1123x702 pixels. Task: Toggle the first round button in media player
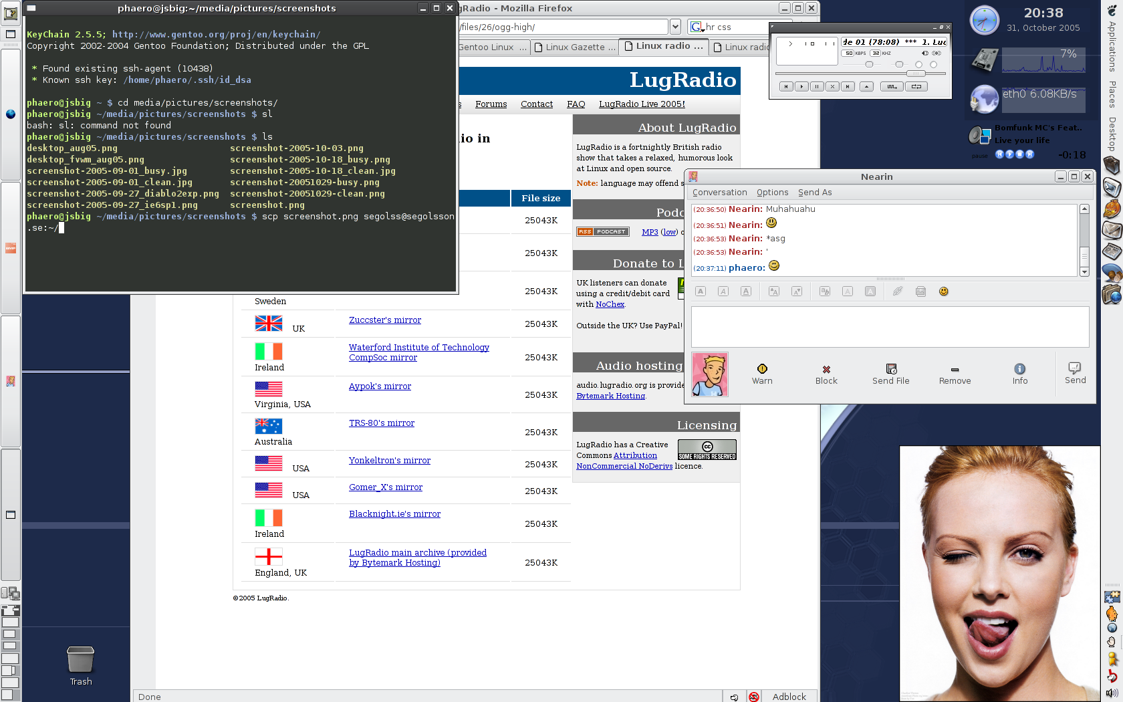pyautogui.click(x=918, y=65)
